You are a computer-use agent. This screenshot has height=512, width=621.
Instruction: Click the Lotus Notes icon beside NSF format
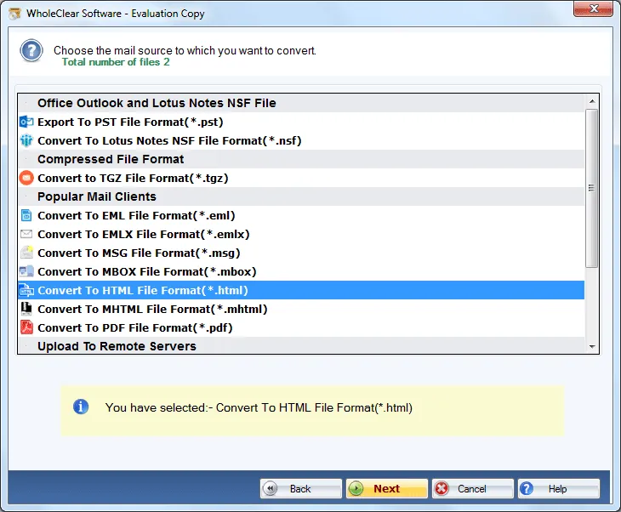(26, 140)
